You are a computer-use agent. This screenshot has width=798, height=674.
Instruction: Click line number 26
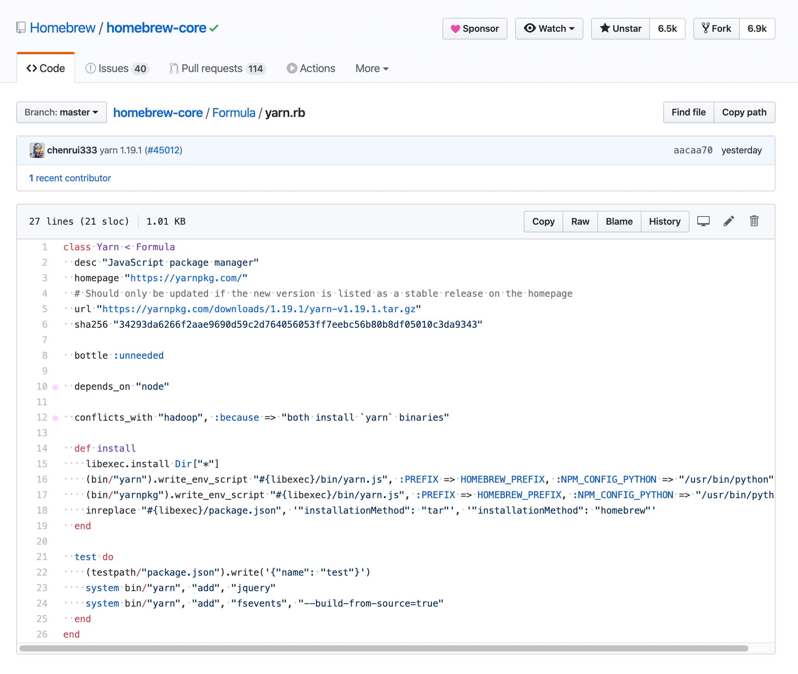click(x=42, y=634)
